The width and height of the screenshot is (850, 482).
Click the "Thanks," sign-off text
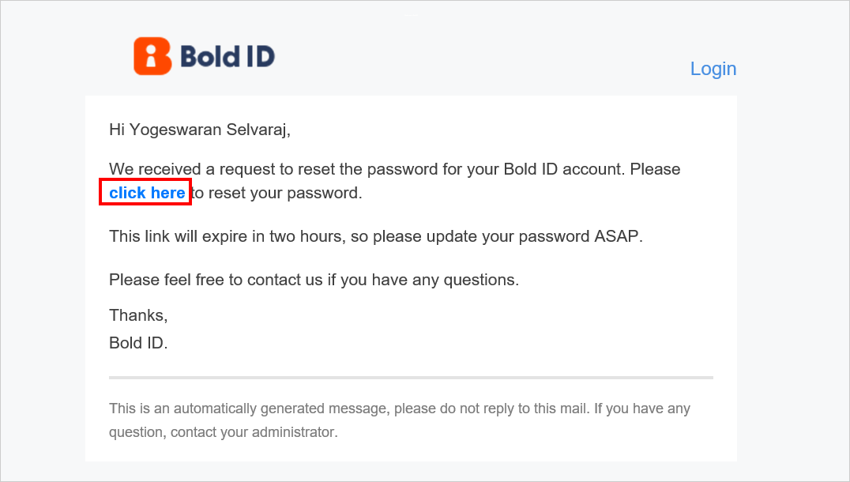[138, 315]
